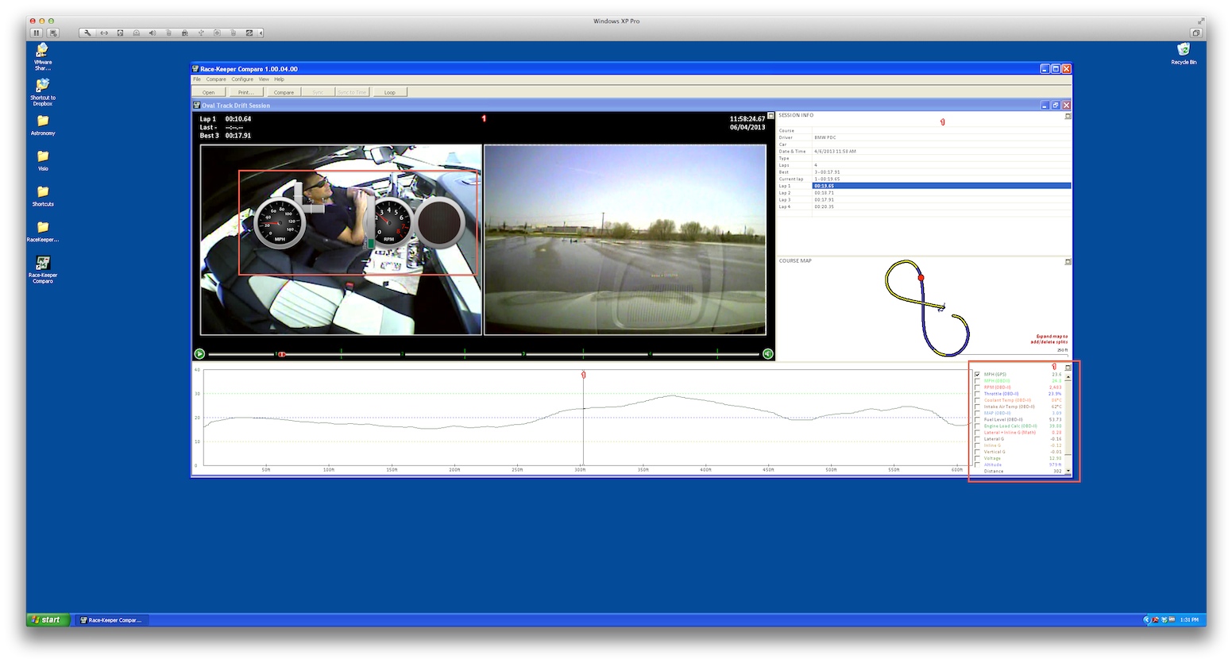This screenshot has width=1232, height=663.
Task: Open VMware settings wrench icon
Action: click(87, 33)
